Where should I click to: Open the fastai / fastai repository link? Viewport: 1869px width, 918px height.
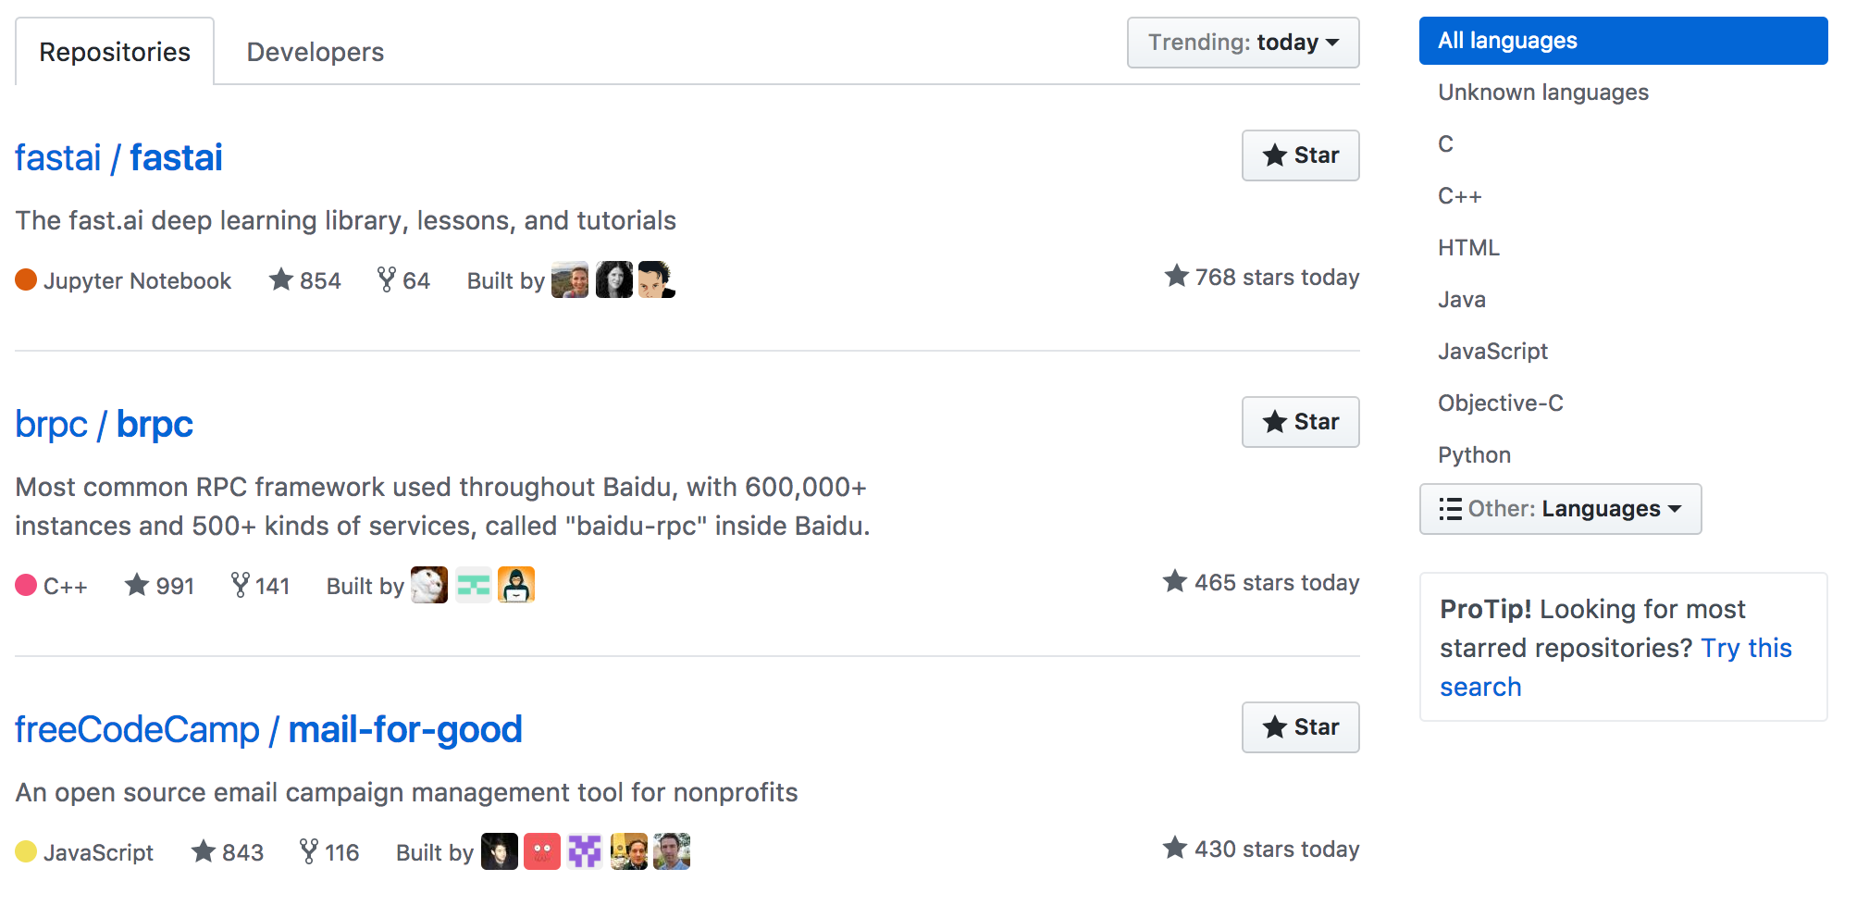click(119, 158)
